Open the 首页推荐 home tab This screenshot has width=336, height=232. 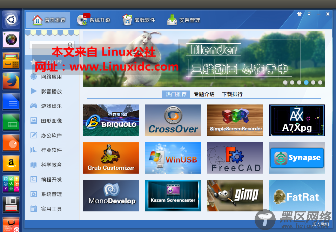pyautogui.click(x=48, y=20)
